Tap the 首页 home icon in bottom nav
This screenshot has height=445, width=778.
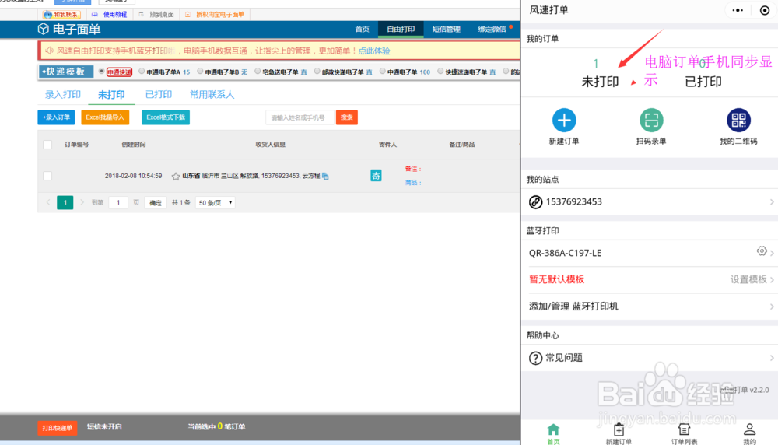(553, 429)
